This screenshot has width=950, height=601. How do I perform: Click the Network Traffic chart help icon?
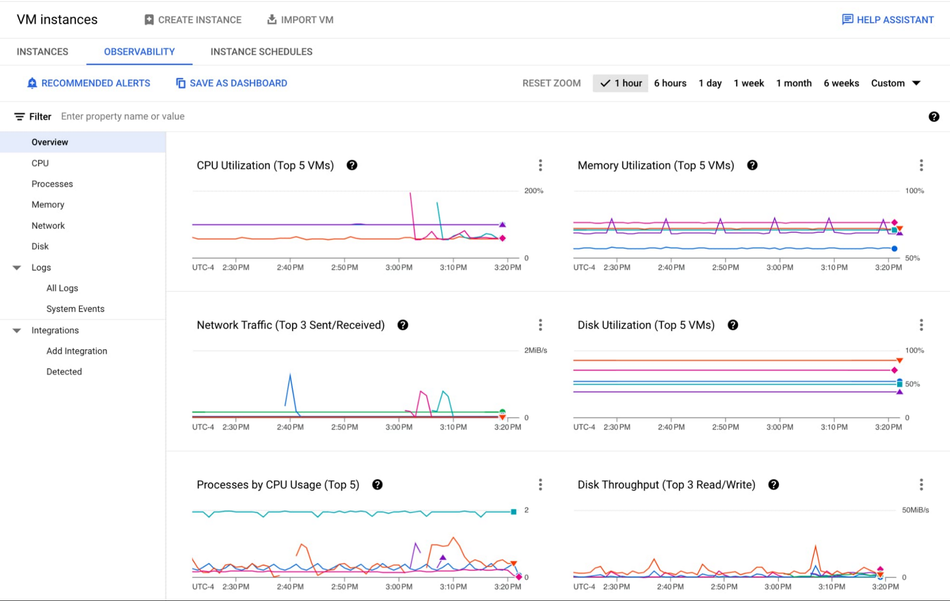point(403,325)
